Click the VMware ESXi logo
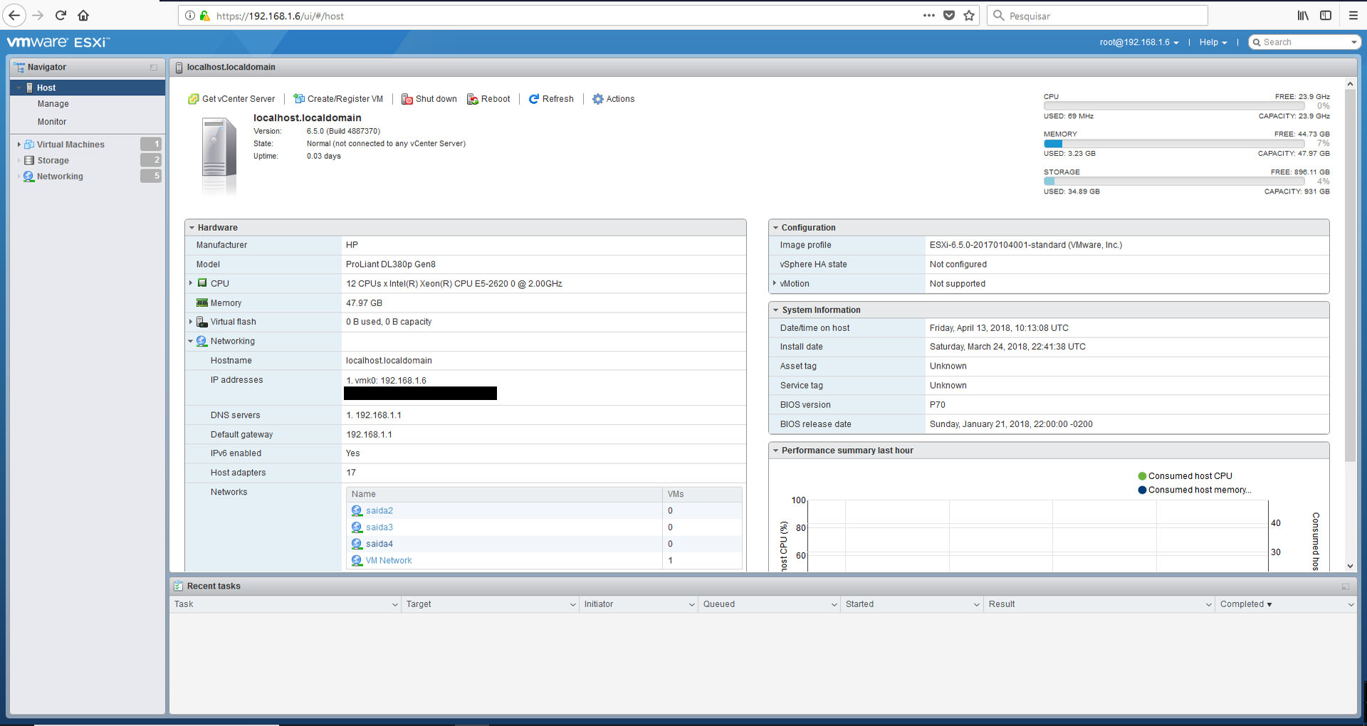This screenshot has width=1367, height=726. pos(58,42)
